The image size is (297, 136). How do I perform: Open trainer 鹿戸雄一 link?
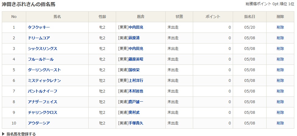click(136, 102)
